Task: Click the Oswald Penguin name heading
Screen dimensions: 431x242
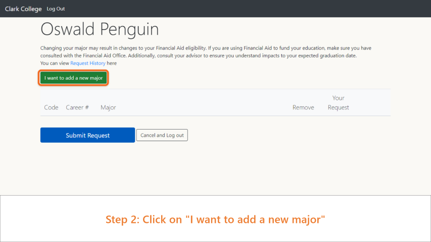Action: pyautogui.click(x=100, y=29)
